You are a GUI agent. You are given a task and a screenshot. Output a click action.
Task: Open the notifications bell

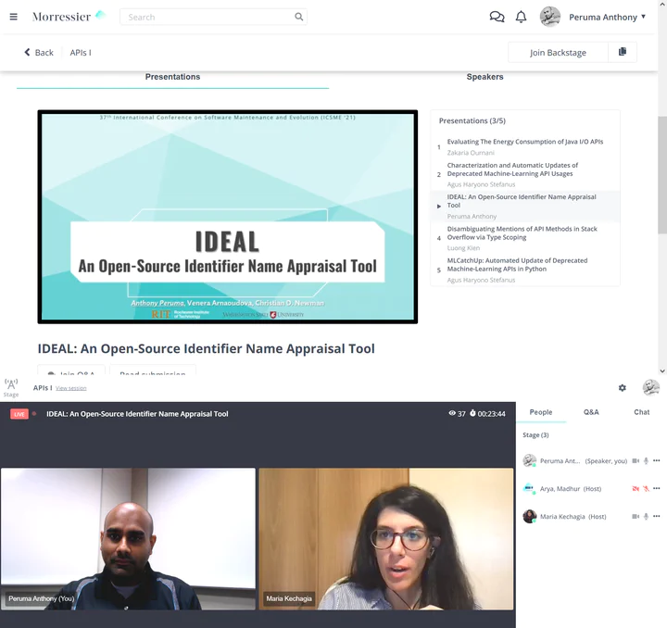point(521,17)
